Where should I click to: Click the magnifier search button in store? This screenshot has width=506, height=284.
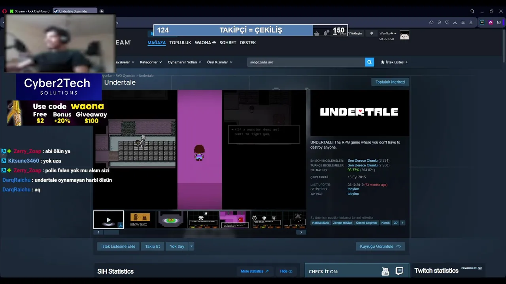[369, 62]
